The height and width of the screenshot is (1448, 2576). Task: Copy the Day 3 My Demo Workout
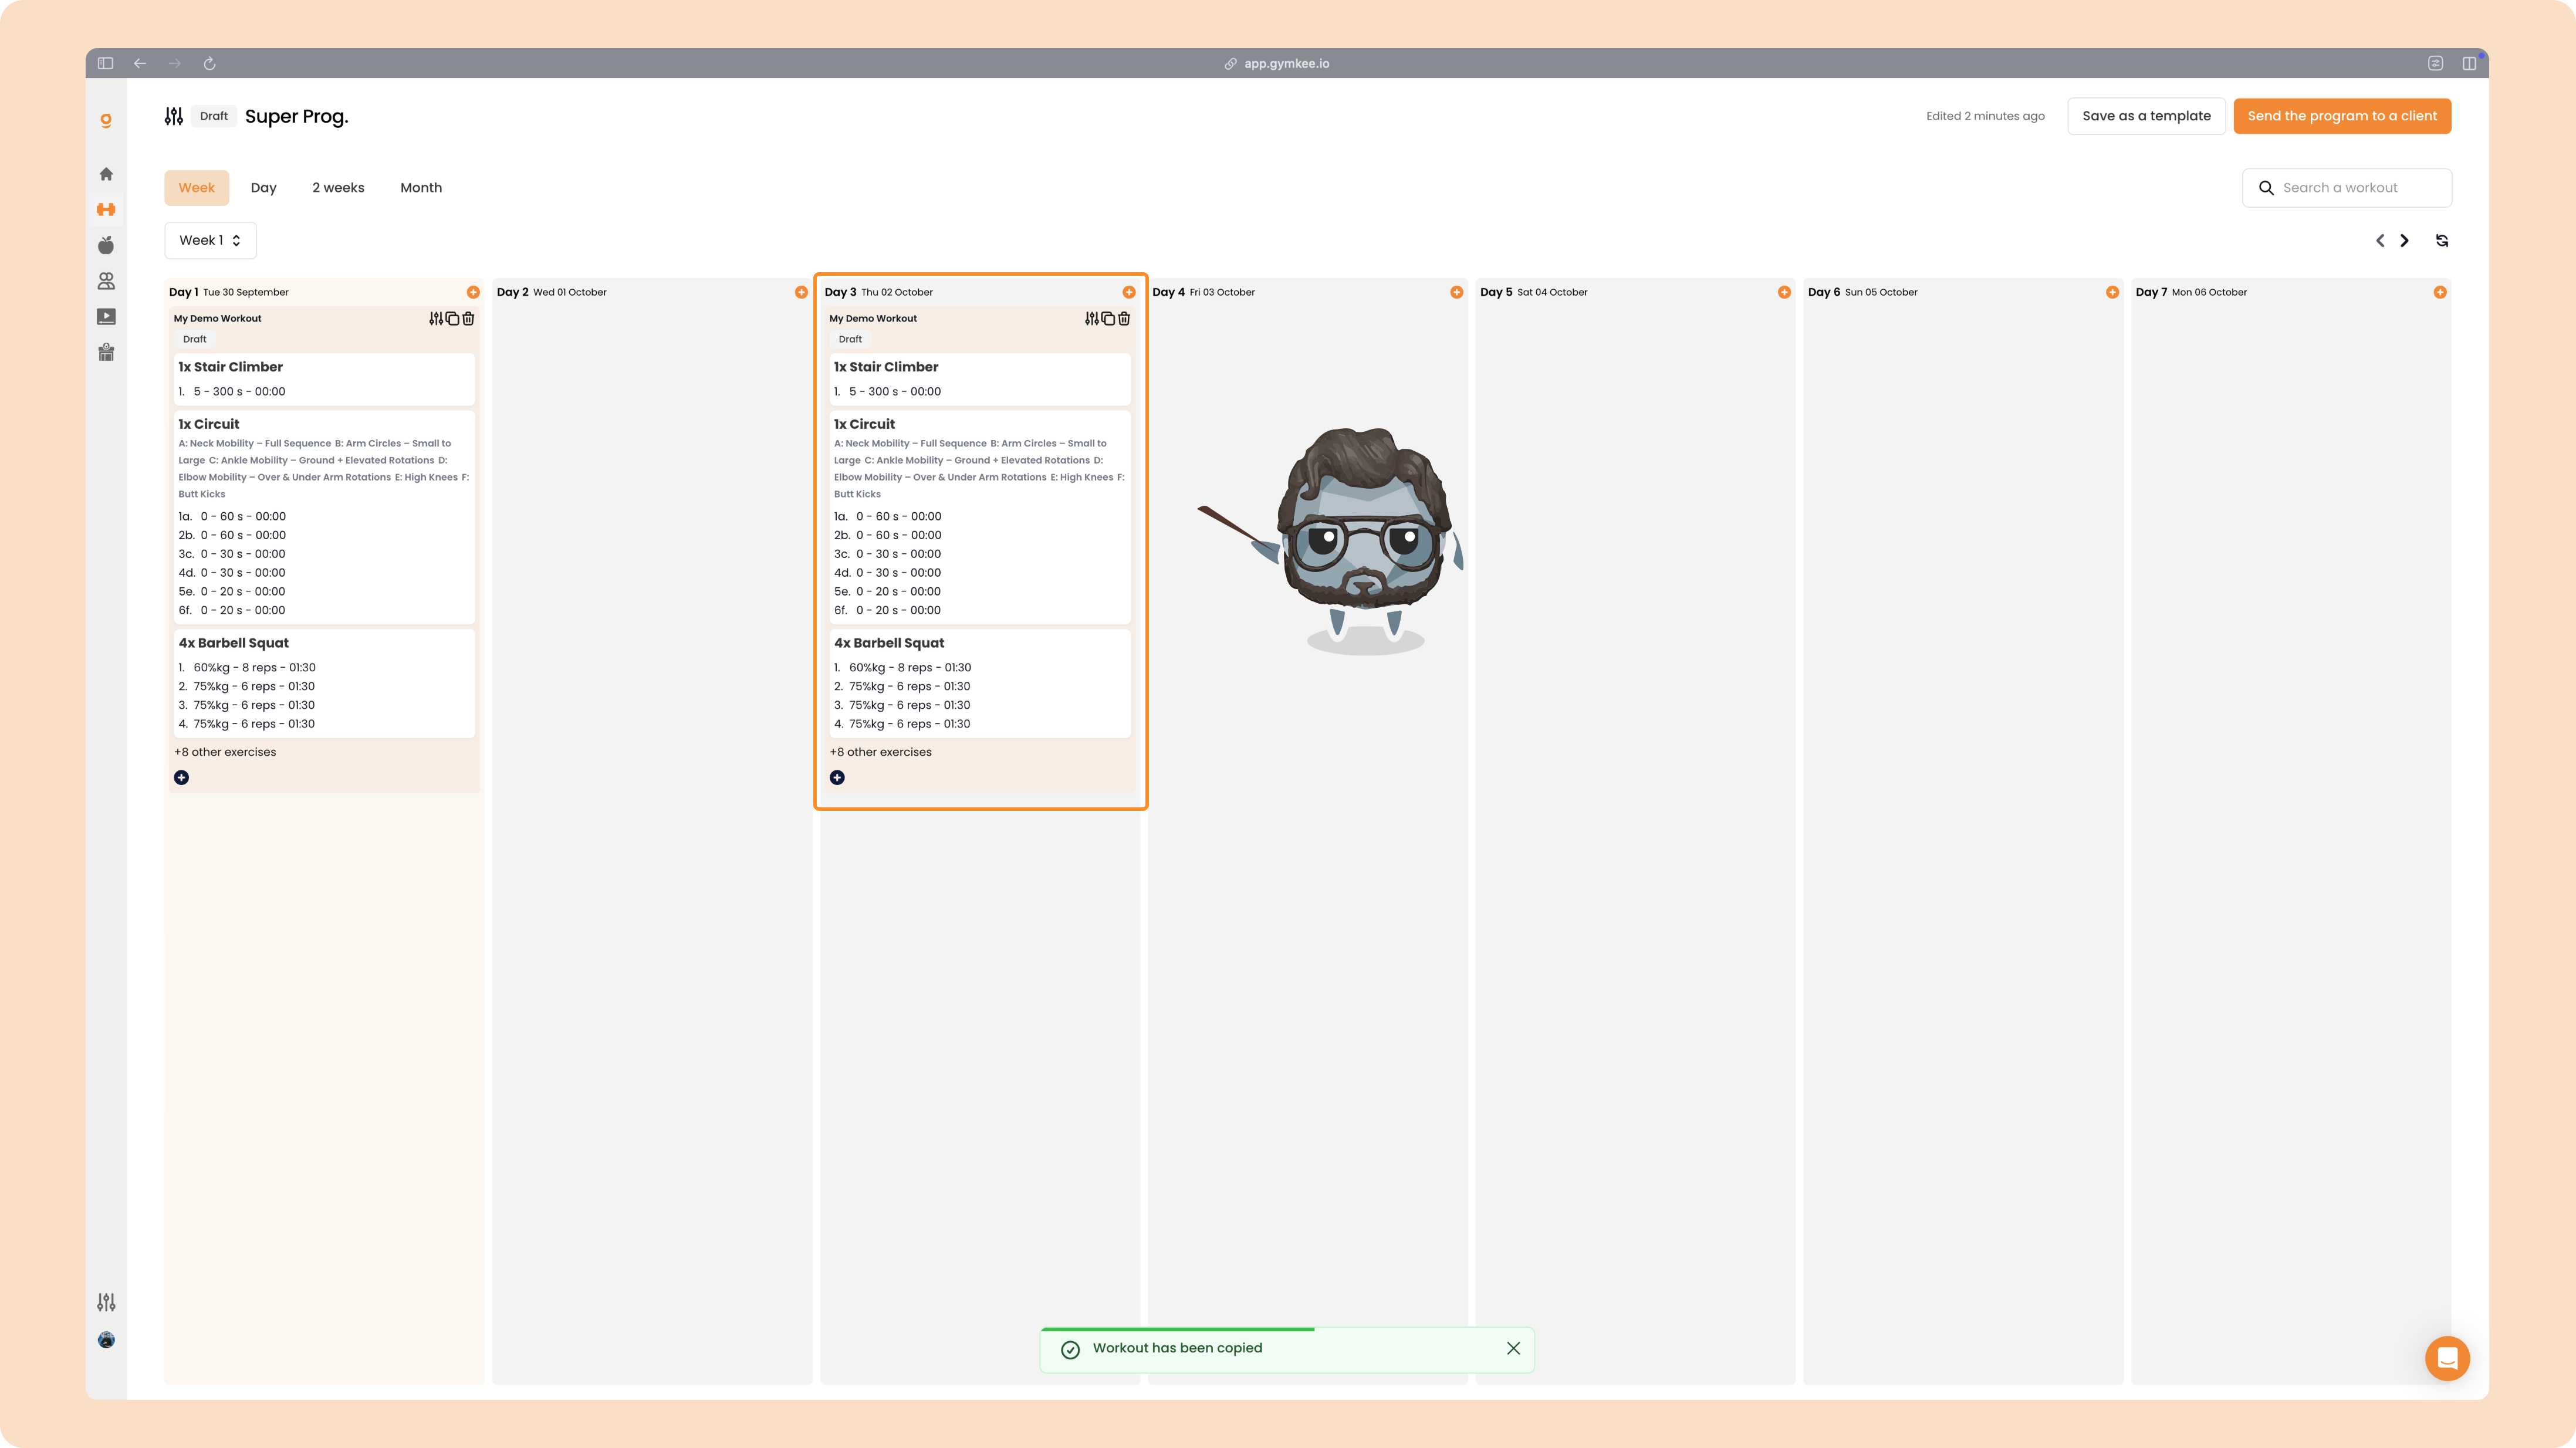pyautogui.click(x=1108, y=318)
